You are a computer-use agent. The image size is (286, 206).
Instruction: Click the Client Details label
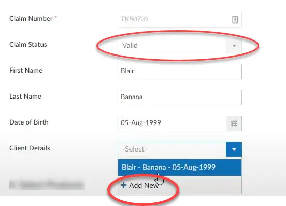[30, 148]
